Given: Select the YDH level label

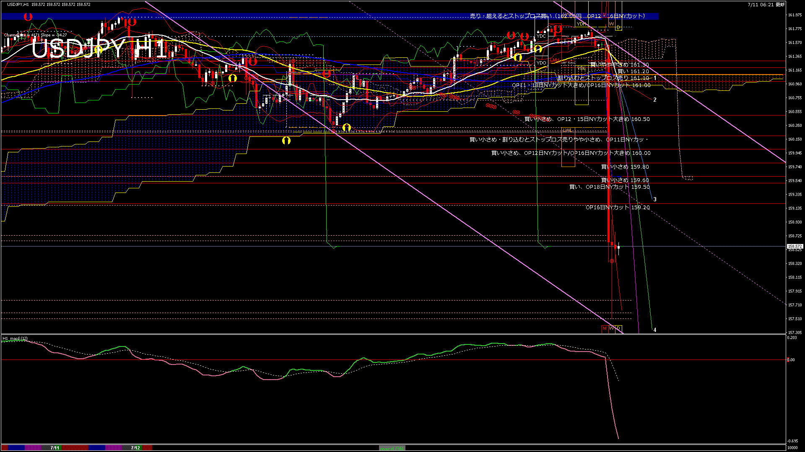Looking at the screenshot, I should [x=582, y=24].
